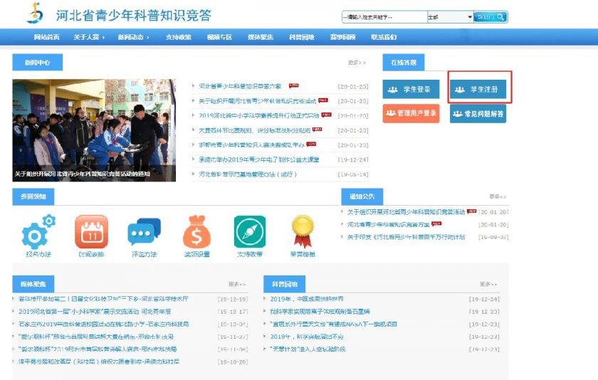
Task: Expand the 新闻动态 menu arrow
Action: [x=148, y=37]
